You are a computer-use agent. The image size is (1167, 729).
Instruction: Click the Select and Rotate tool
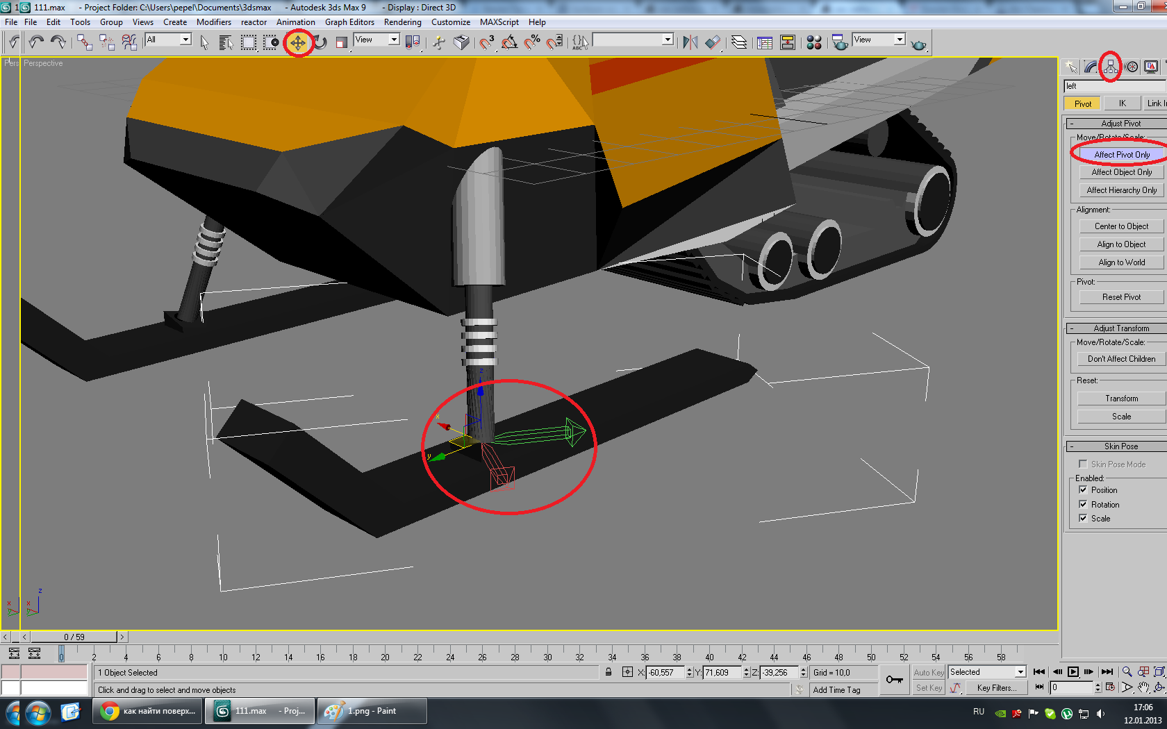[320, 43]
